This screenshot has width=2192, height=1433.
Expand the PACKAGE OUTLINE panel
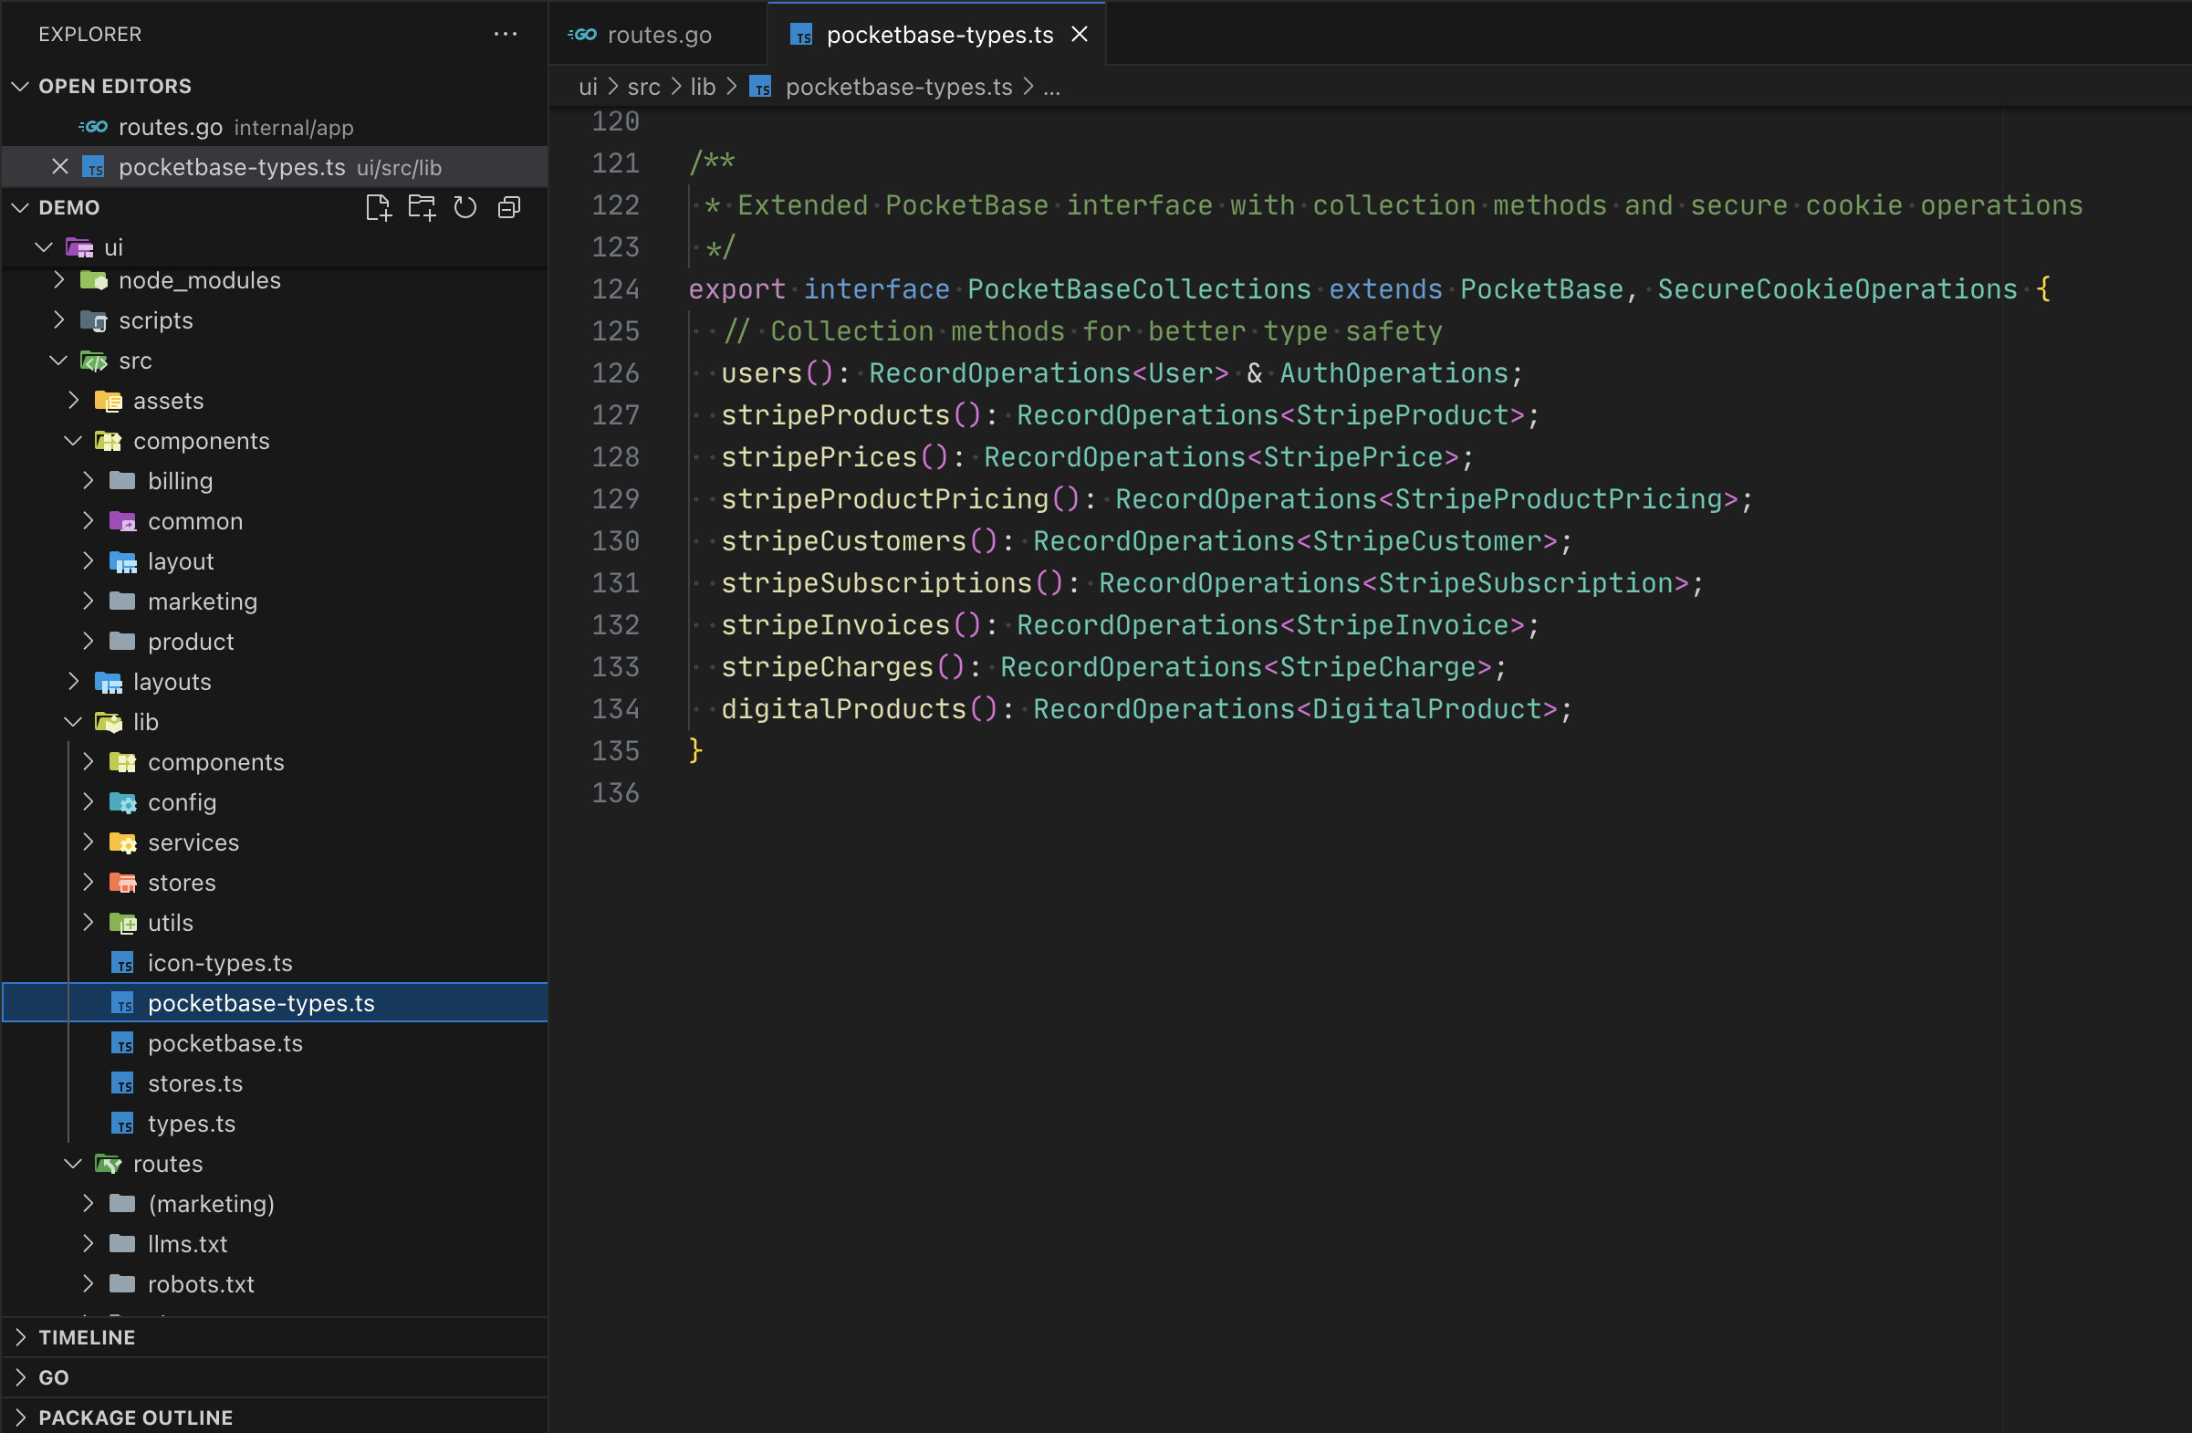(x=20, y=1417)
